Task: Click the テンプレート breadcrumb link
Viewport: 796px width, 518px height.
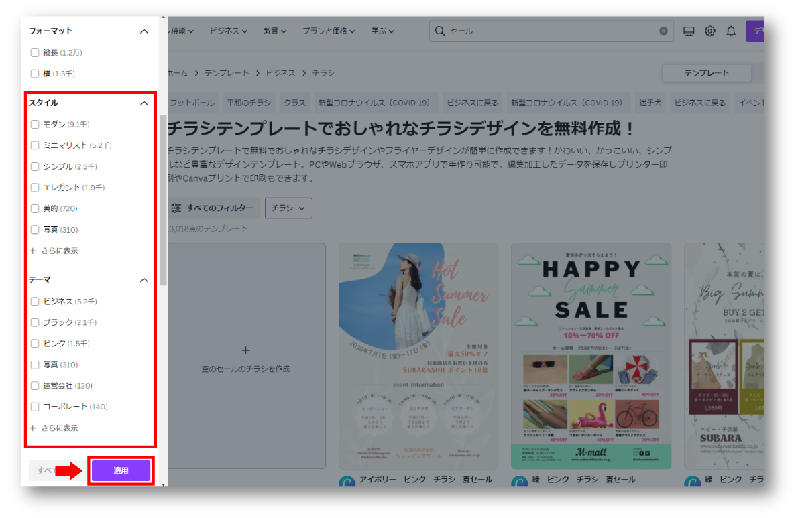Action: tap(226, 72)
